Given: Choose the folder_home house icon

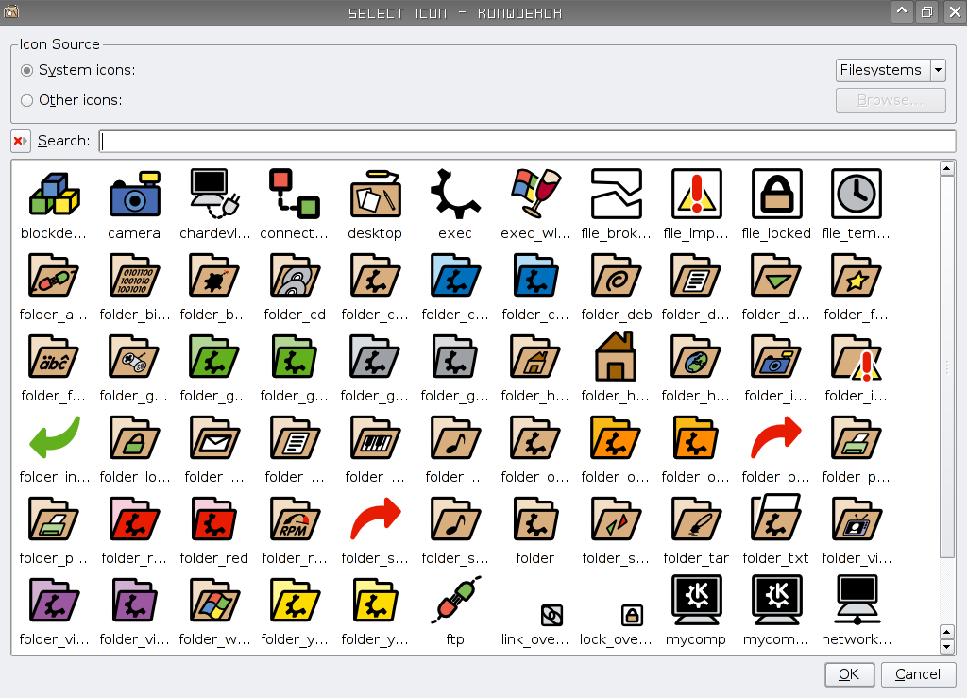Looking at the screenshot, I should pyautogui.click(x=616, y=356).
